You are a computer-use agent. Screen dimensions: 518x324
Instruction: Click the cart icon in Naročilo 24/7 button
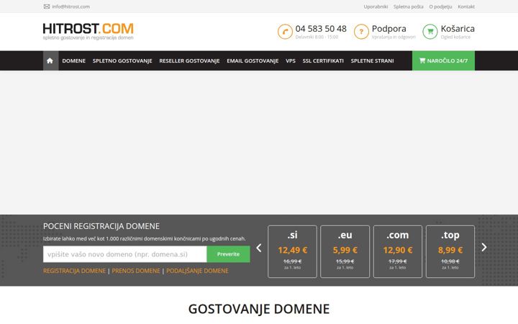click(422, 60)
